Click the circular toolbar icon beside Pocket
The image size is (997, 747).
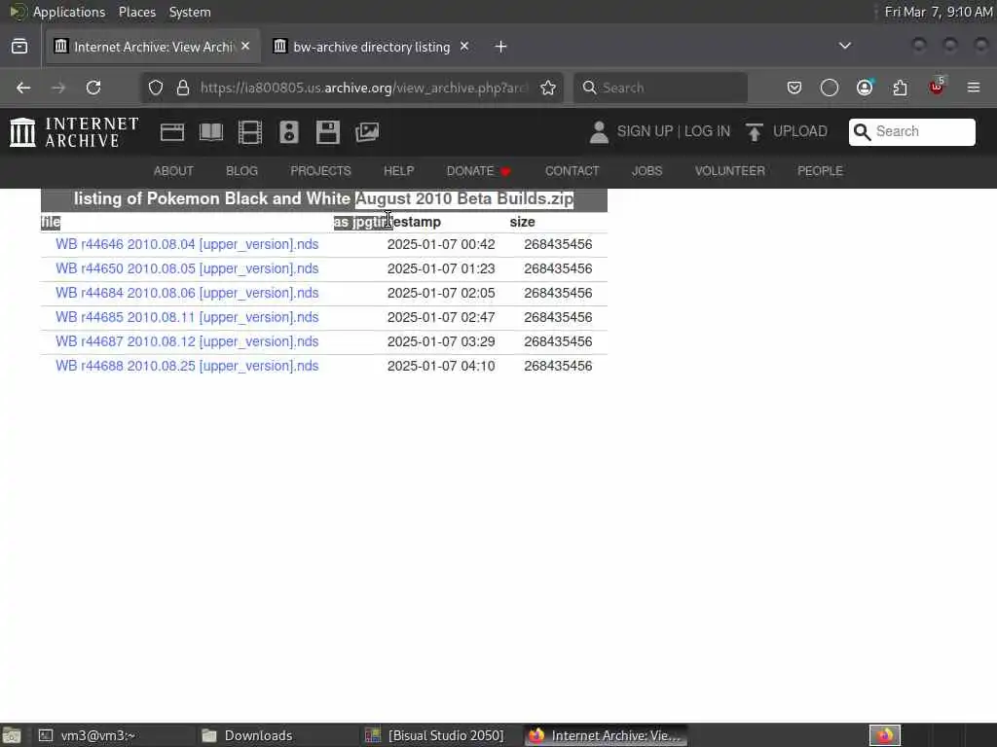830,88
